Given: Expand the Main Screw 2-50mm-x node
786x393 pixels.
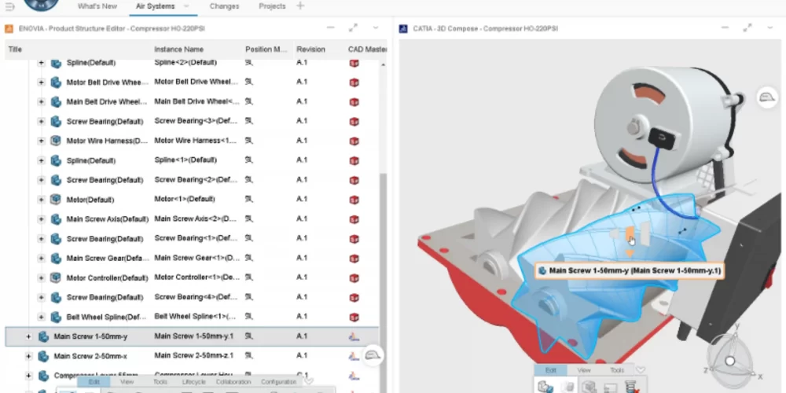Looking at the screenshot, I should pos(28,356).
